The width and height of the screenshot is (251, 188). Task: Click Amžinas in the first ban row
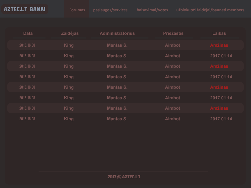[219, 45]
